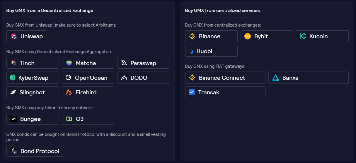The width and height of the screenshot is (356, 163).
Task: Open the O3 cross-network option
Action: coord(88,119)
